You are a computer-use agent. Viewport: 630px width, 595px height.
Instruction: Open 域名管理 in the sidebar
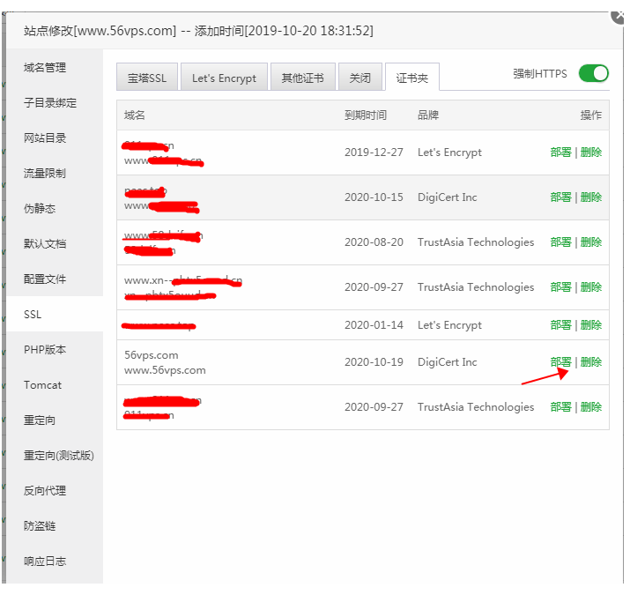coord(45,68)
